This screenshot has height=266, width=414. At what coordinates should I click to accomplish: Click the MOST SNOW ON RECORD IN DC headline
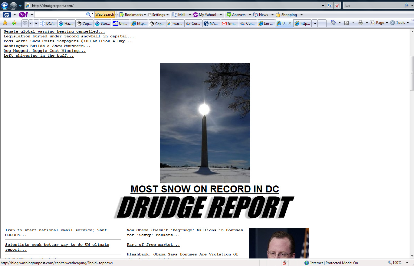[x=205, y=189]
